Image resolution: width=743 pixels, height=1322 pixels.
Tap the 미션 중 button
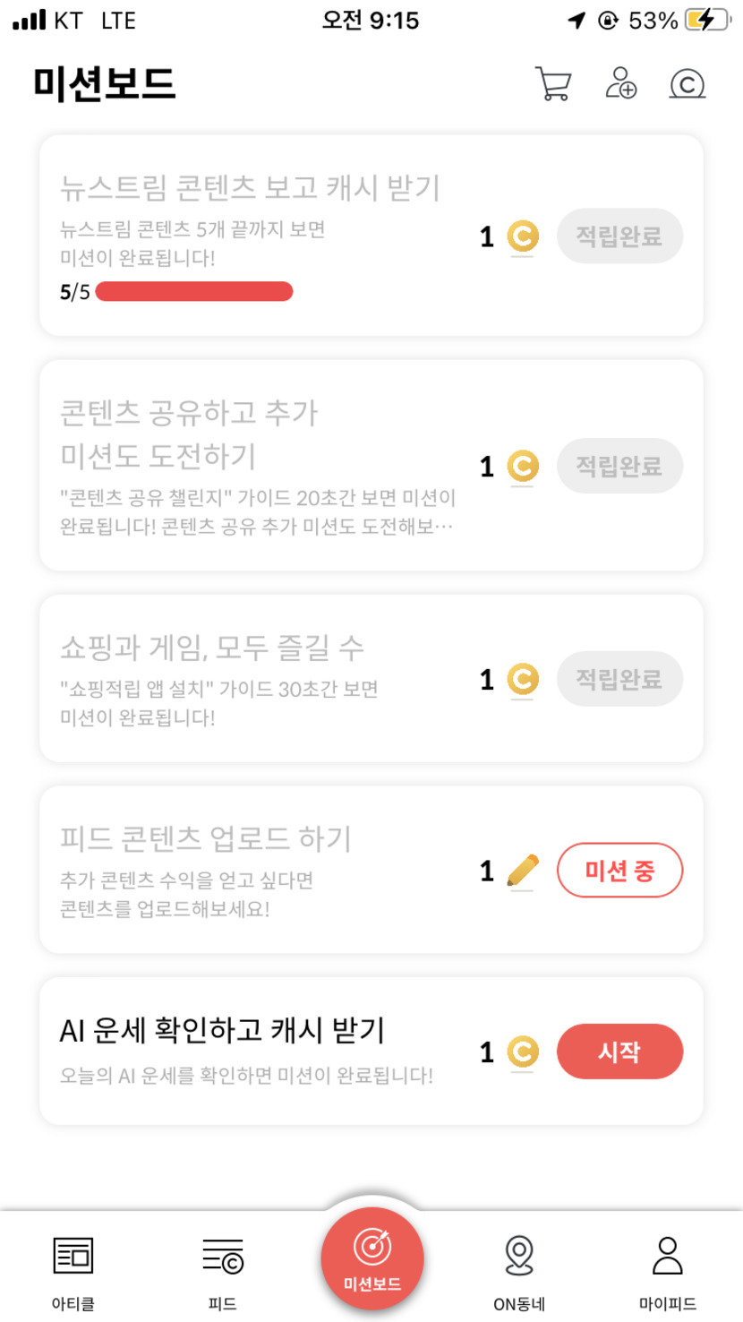click(x=619, y=871)
